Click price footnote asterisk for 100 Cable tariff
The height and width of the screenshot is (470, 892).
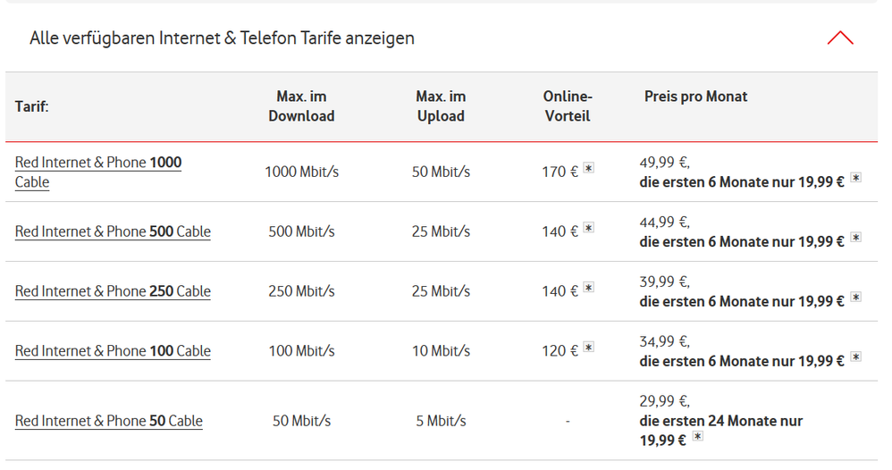coord(855,357)
